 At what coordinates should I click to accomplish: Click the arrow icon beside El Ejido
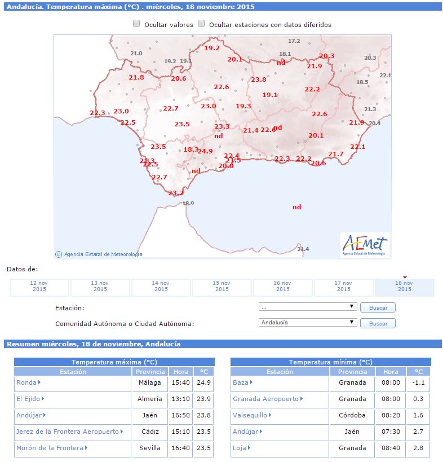pos(43,399)
